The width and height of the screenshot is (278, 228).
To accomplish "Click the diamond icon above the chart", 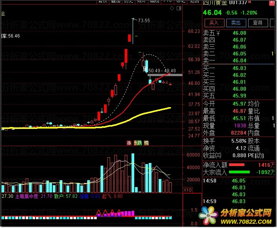I will pos(172,8).
